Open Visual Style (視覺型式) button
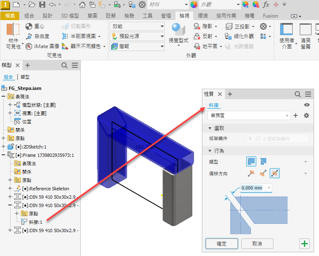This screenshot has width=319, height=256. tap(179, 35)
